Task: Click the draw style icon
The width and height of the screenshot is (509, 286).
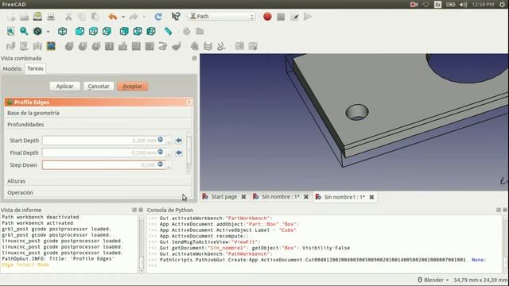Action: (x=37, y=31)
